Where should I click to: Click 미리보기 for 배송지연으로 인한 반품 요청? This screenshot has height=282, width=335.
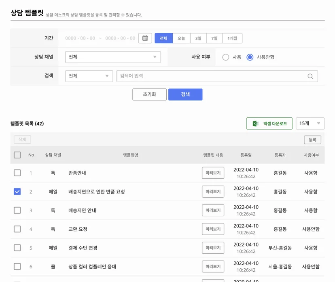[x=213, y=192]
